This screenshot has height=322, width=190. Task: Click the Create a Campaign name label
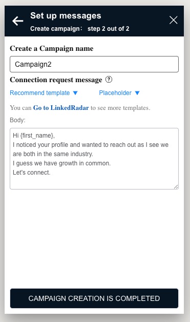click(52, 48)
